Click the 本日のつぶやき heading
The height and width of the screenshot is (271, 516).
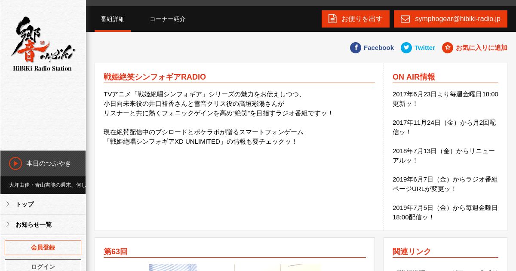coord(49,163)
